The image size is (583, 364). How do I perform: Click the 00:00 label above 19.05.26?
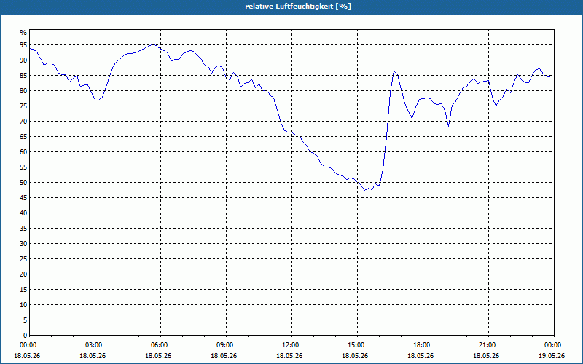click(554, 345)
